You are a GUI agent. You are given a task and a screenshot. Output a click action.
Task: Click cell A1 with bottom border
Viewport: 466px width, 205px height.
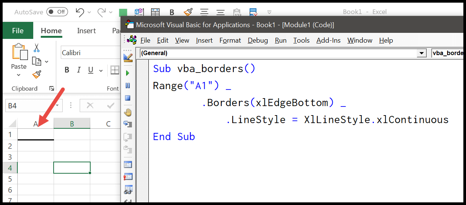coord(35,134)
